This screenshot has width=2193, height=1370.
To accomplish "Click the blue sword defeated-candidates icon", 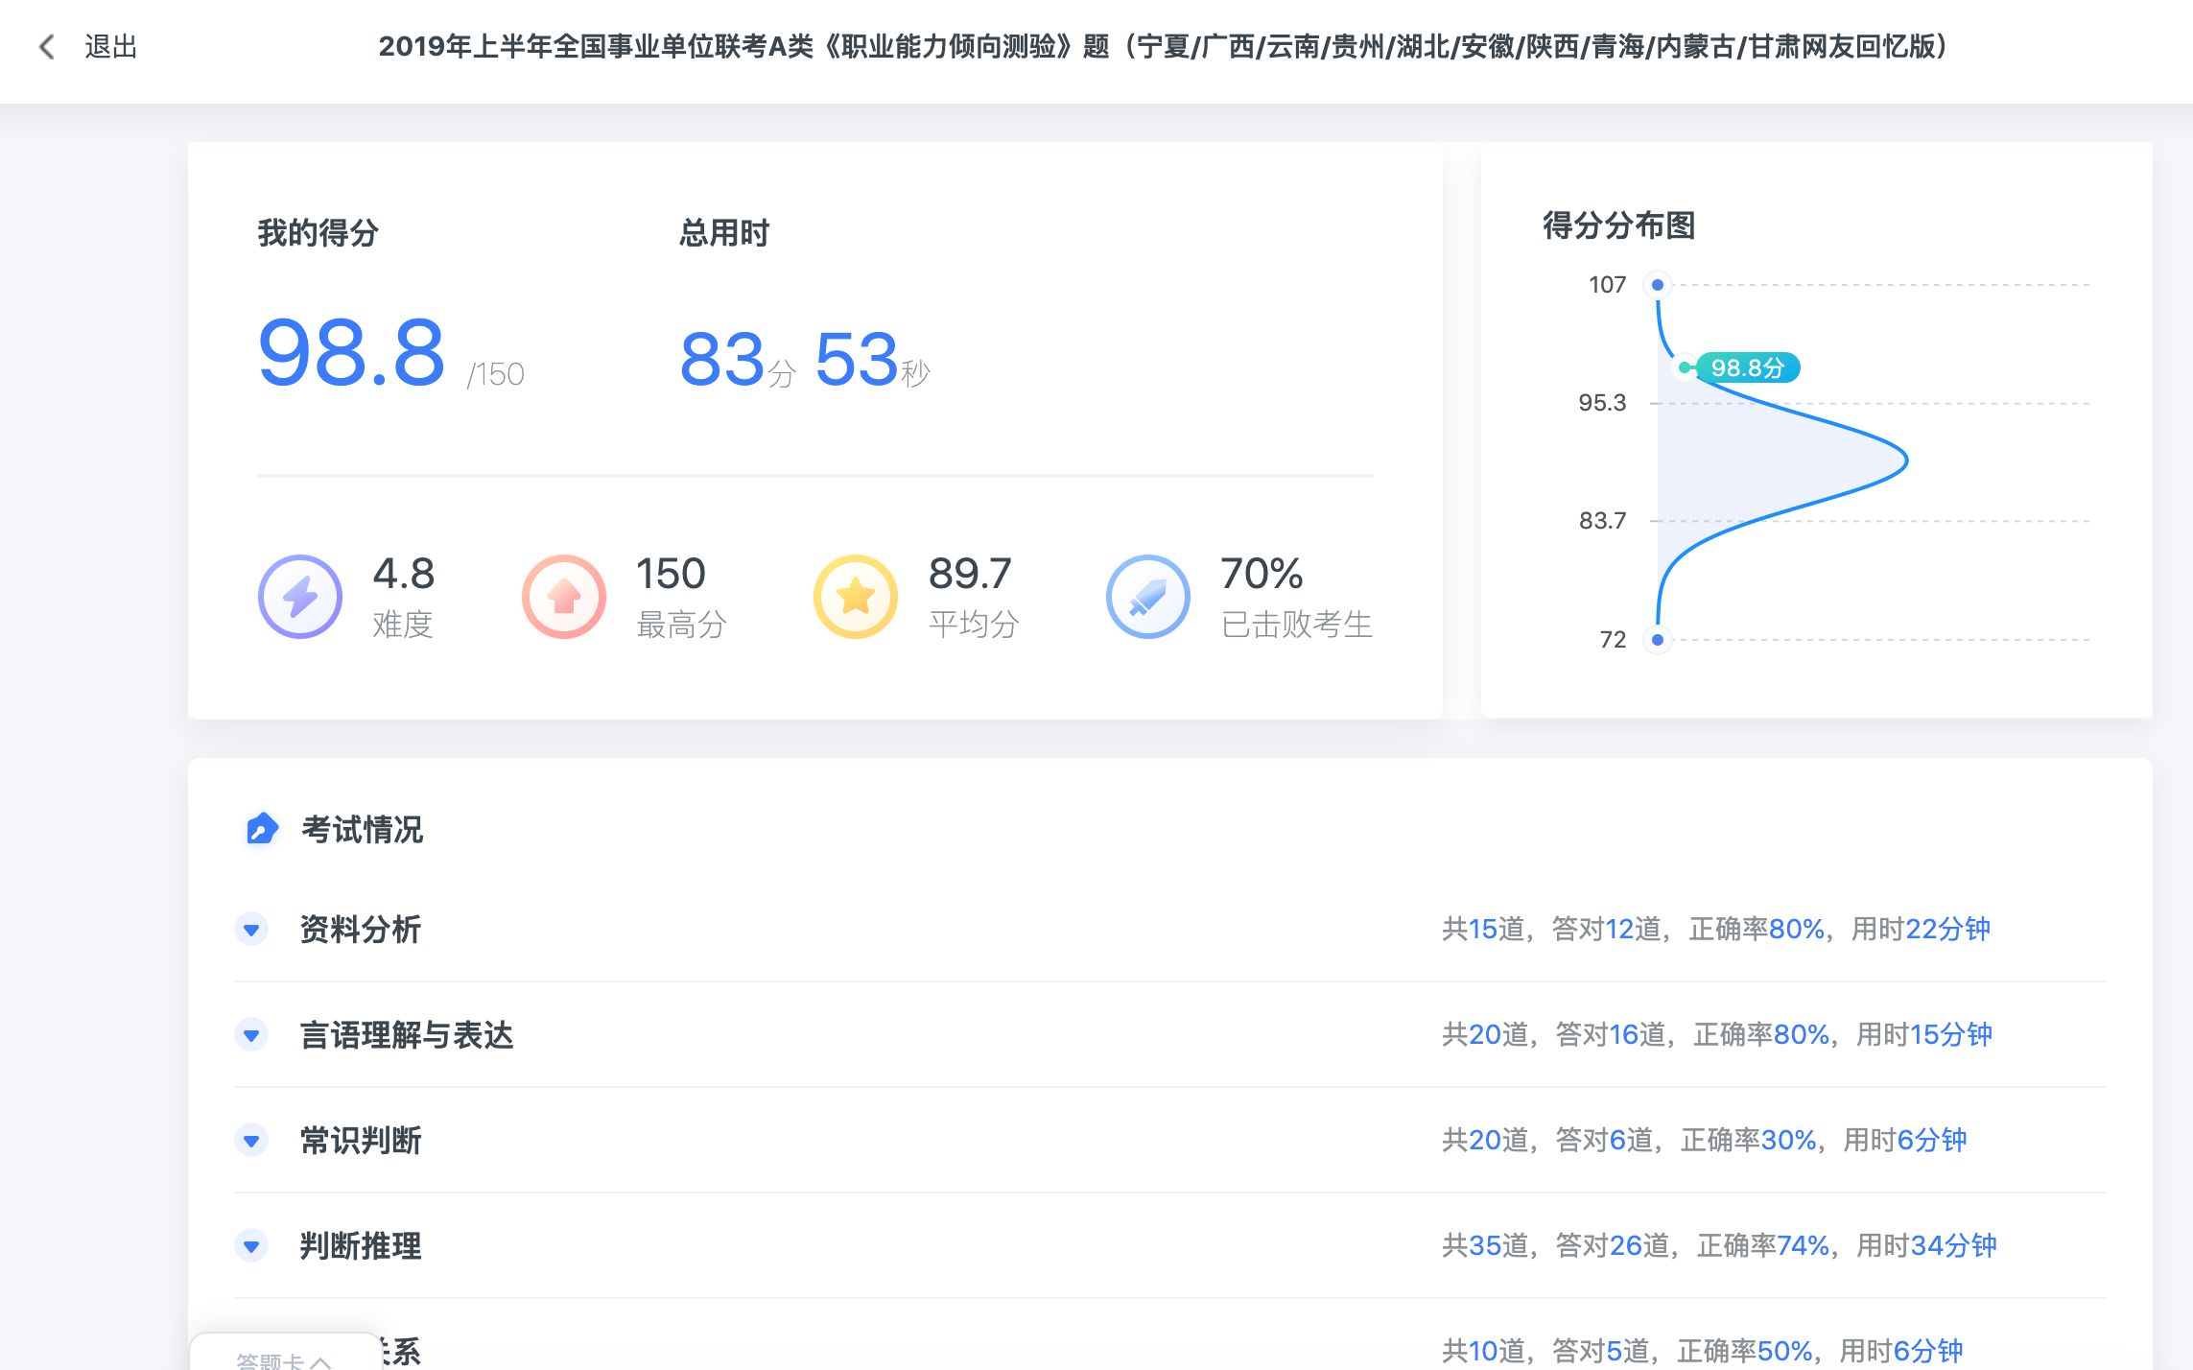I will click(1148, 597).
